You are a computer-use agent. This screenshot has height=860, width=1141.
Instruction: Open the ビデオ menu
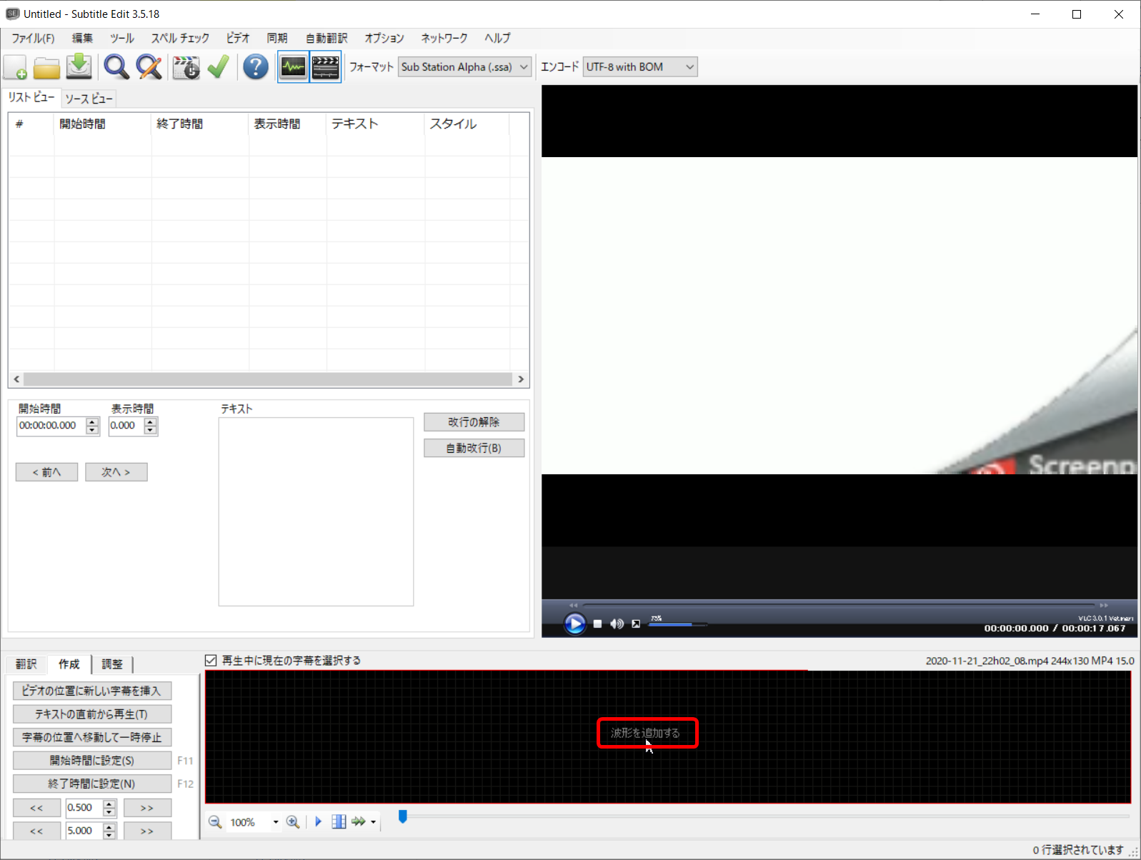tap(238, 39)
